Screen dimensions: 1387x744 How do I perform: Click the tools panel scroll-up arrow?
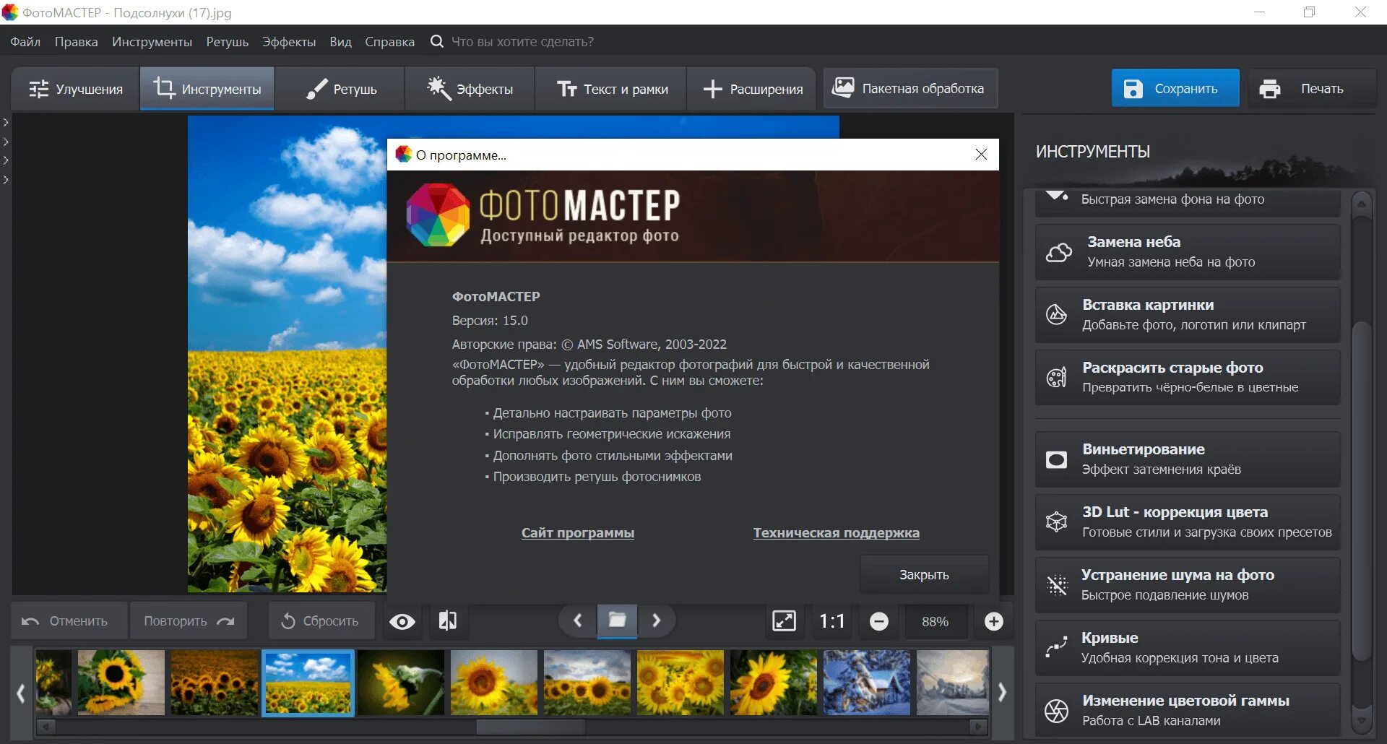click(1361, 204)
